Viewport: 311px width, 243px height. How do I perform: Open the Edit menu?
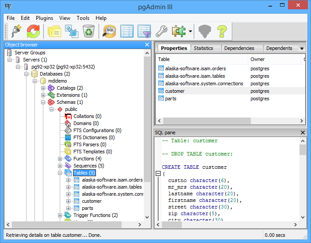[25, 18]
